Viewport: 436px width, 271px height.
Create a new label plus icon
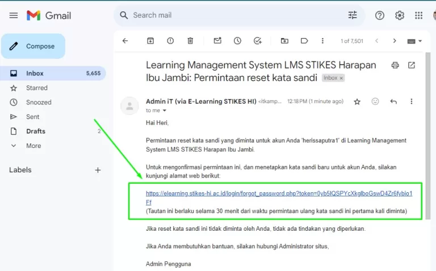(98, 170)
